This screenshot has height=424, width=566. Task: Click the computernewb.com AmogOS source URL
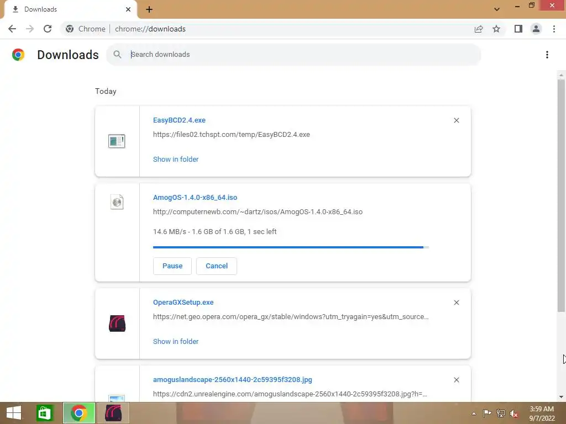[x=258, y=212]
